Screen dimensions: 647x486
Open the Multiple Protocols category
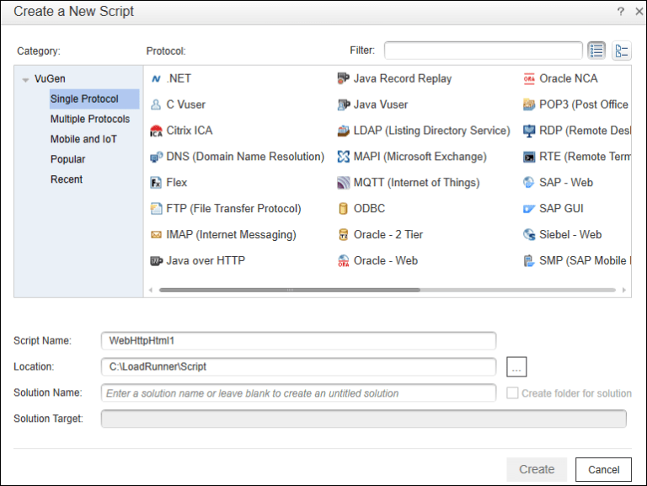[90, 119]
